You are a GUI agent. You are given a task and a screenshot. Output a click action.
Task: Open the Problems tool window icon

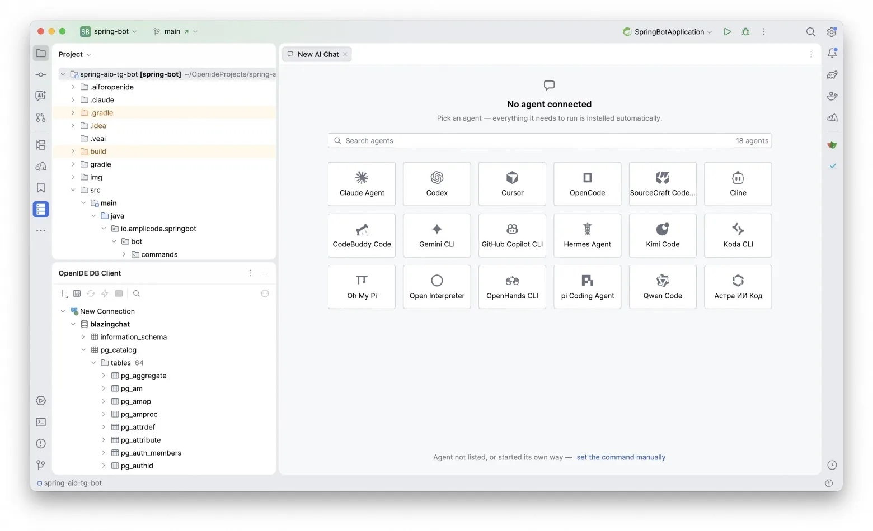41,444
